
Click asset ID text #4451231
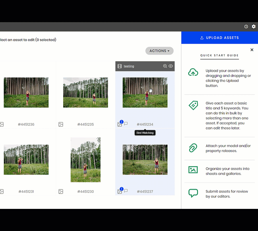(x=26, y=192)
